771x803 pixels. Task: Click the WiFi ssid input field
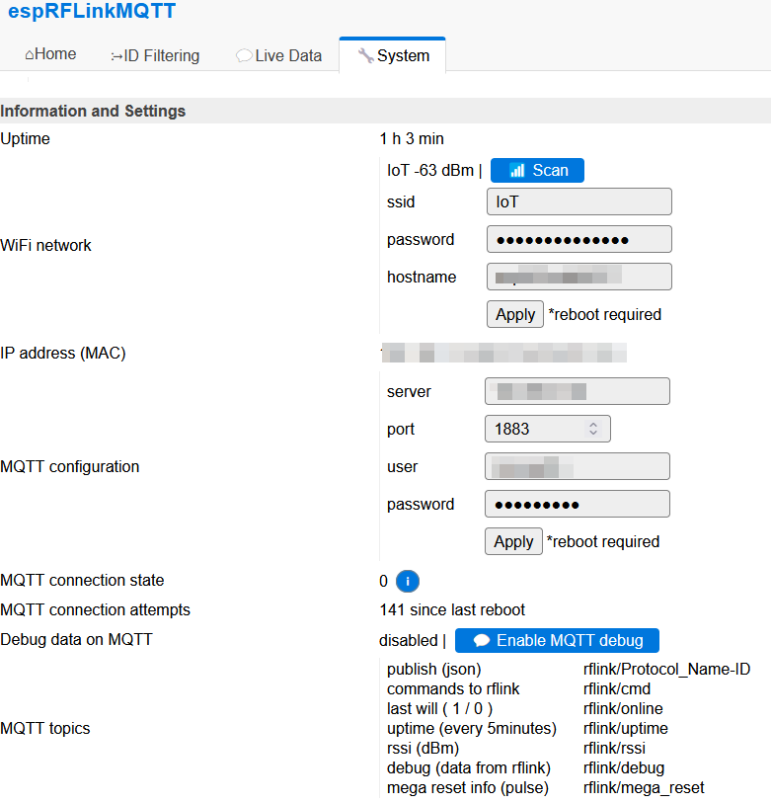coord(578,202)
